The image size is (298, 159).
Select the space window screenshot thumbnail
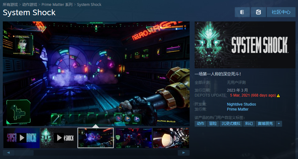click(x=171, y=138)
